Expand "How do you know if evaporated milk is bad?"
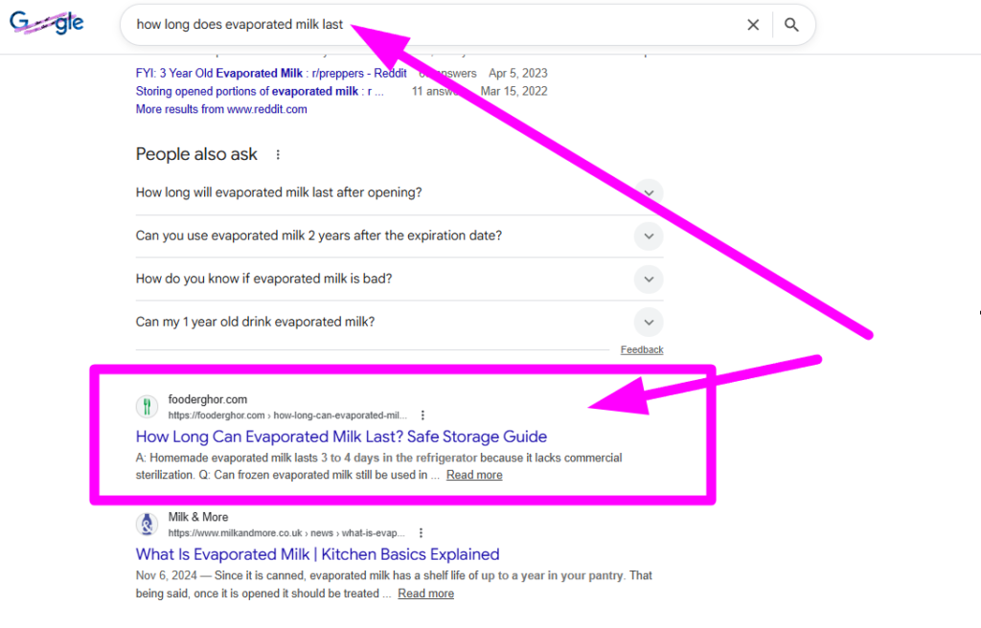 pyautogui.click(x=649, y=279)
